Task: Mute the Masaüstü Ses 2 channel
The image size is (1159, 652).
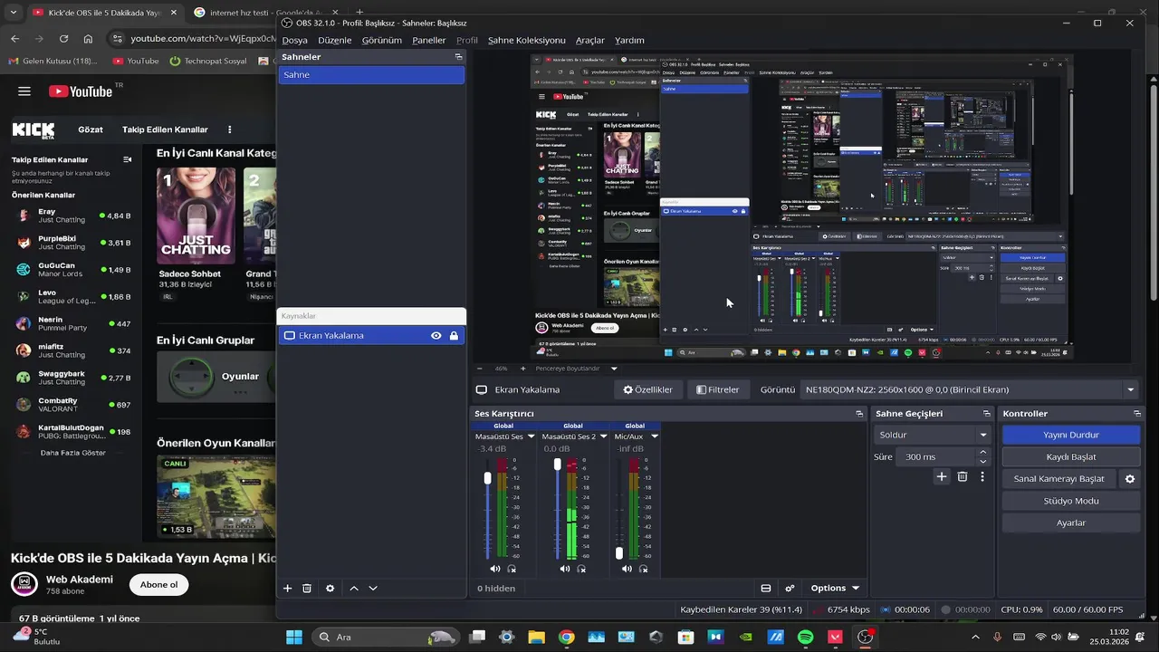Action: (564, 569)
